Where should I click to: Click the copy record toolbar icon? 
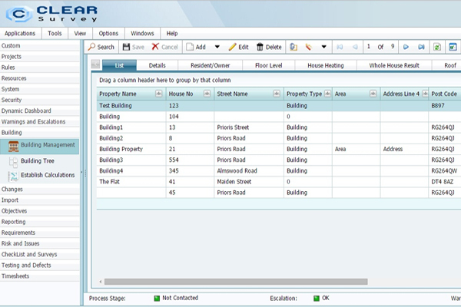pos(294,47)
